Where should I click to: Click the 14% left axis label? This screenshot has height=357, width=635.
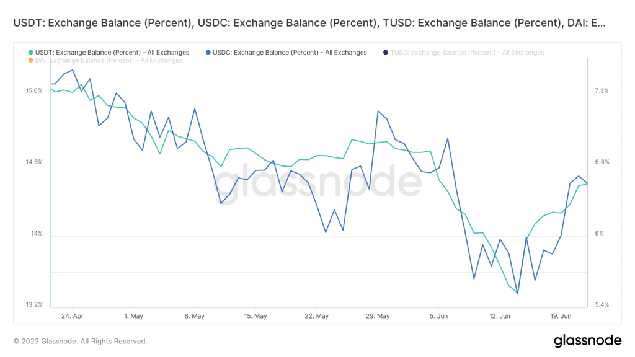(x=37, y=234)
